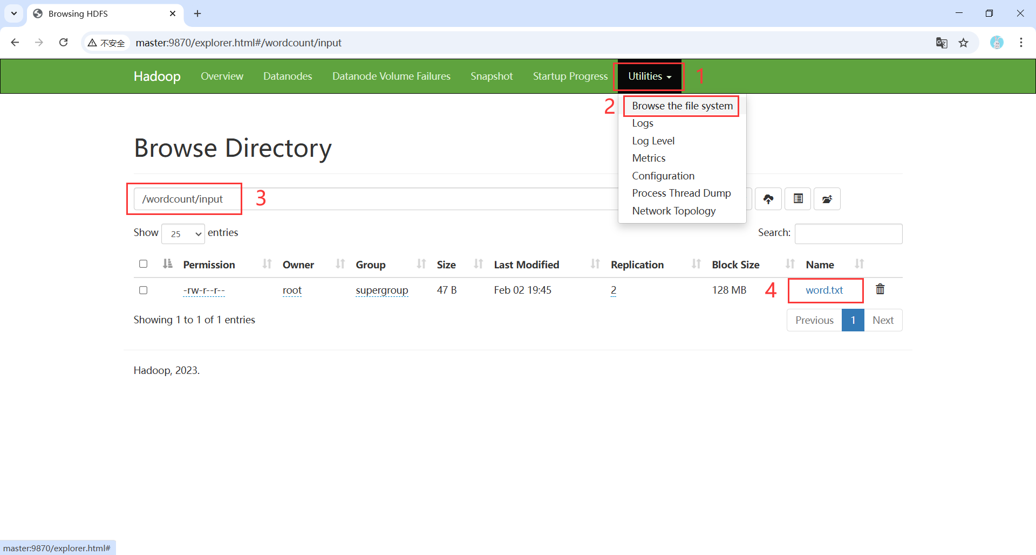Screen dimensions: 1036x555
Task: Open the translate page icon
Action: 942,43
